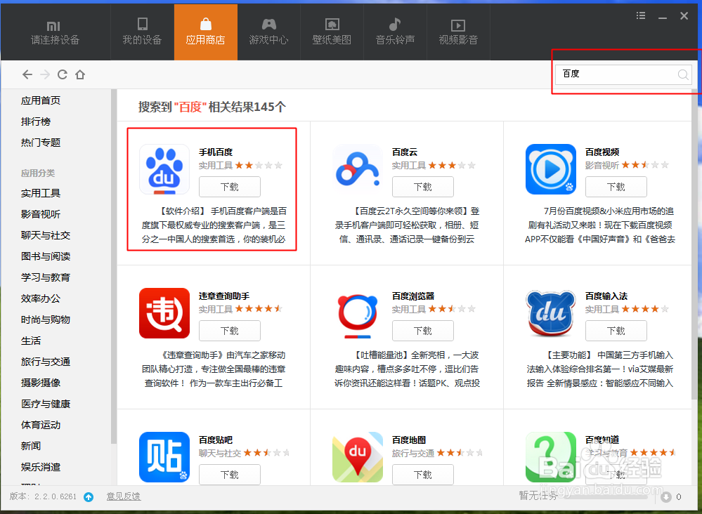Screen dimensions: 702x514
Task: Click the sidebar vertical scrollbar
Action: coord(114,267)
